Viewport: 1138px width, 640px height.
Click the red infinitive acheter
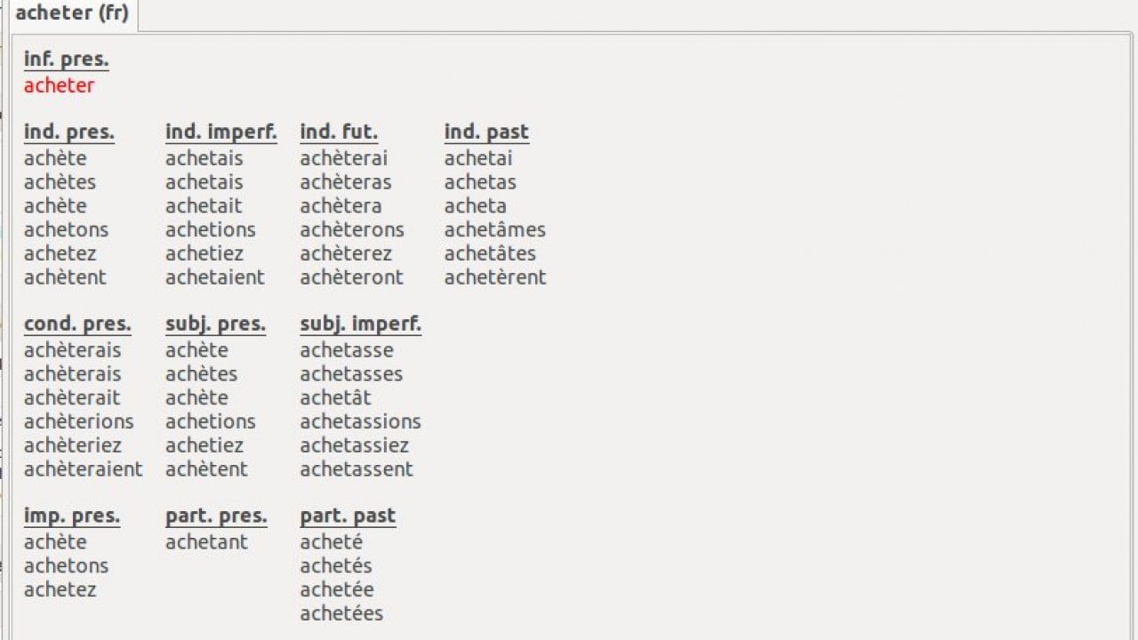click(x=59, y=86)
